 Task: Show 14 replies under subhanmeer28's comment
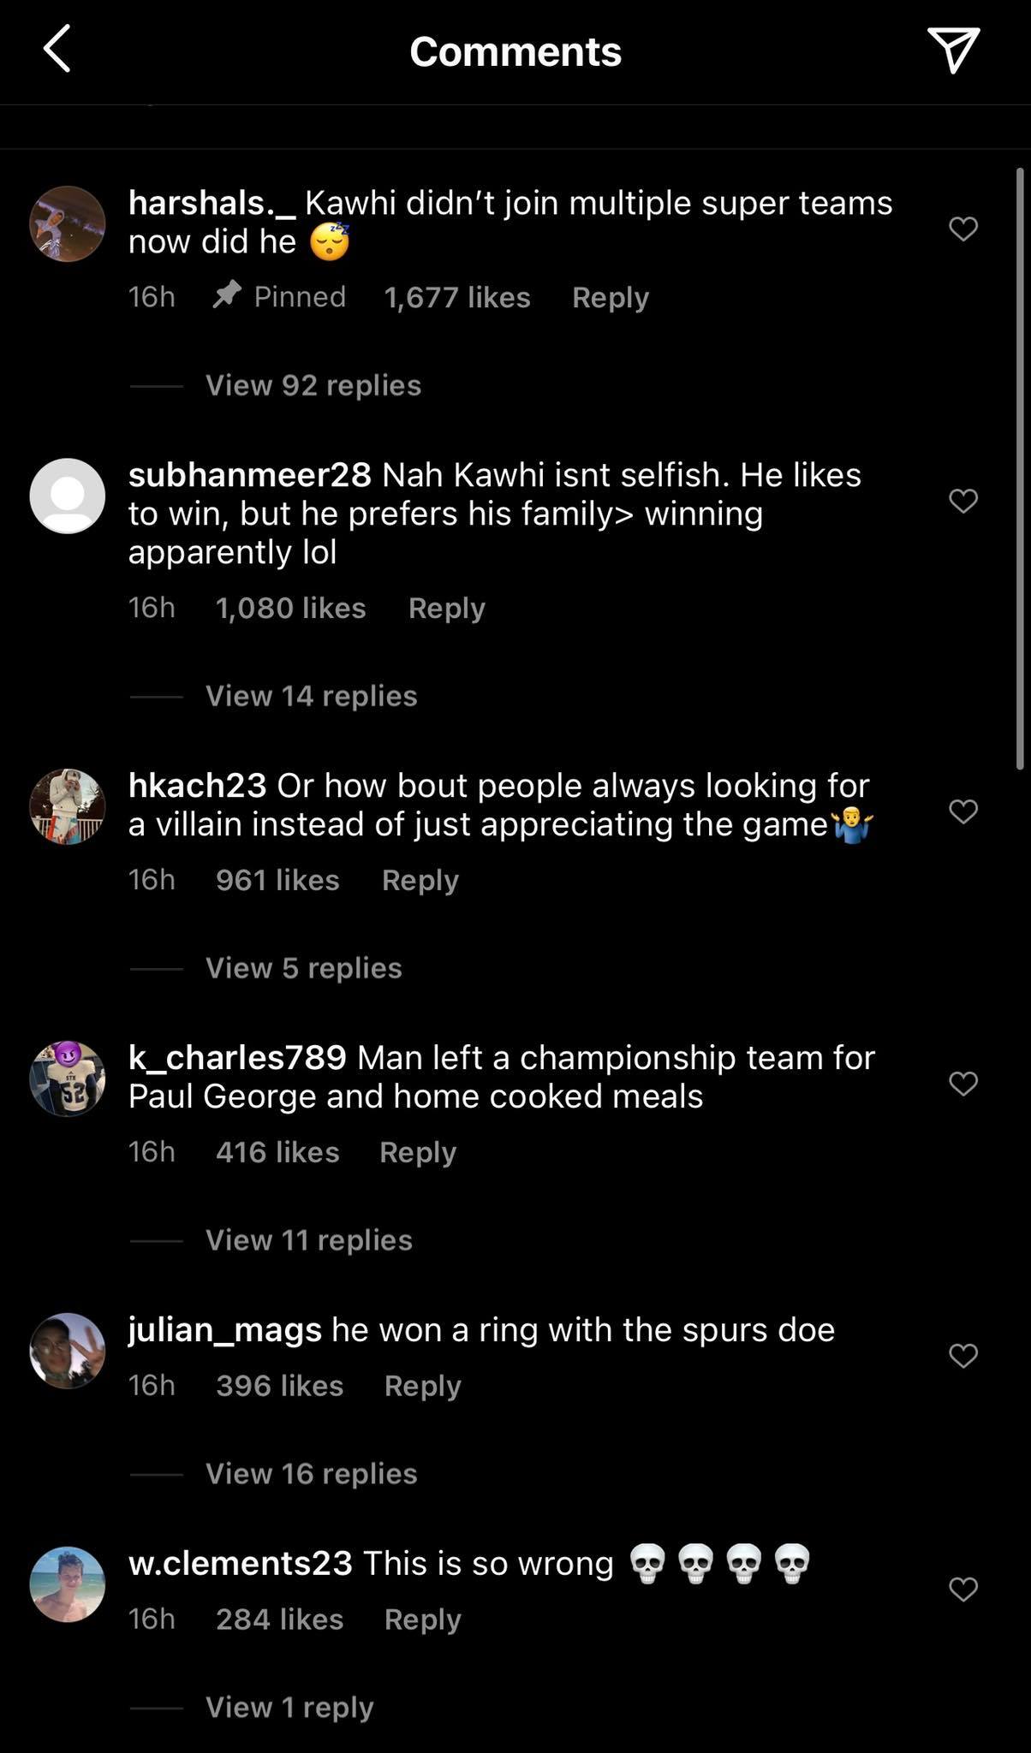click(x=310, y=696)
